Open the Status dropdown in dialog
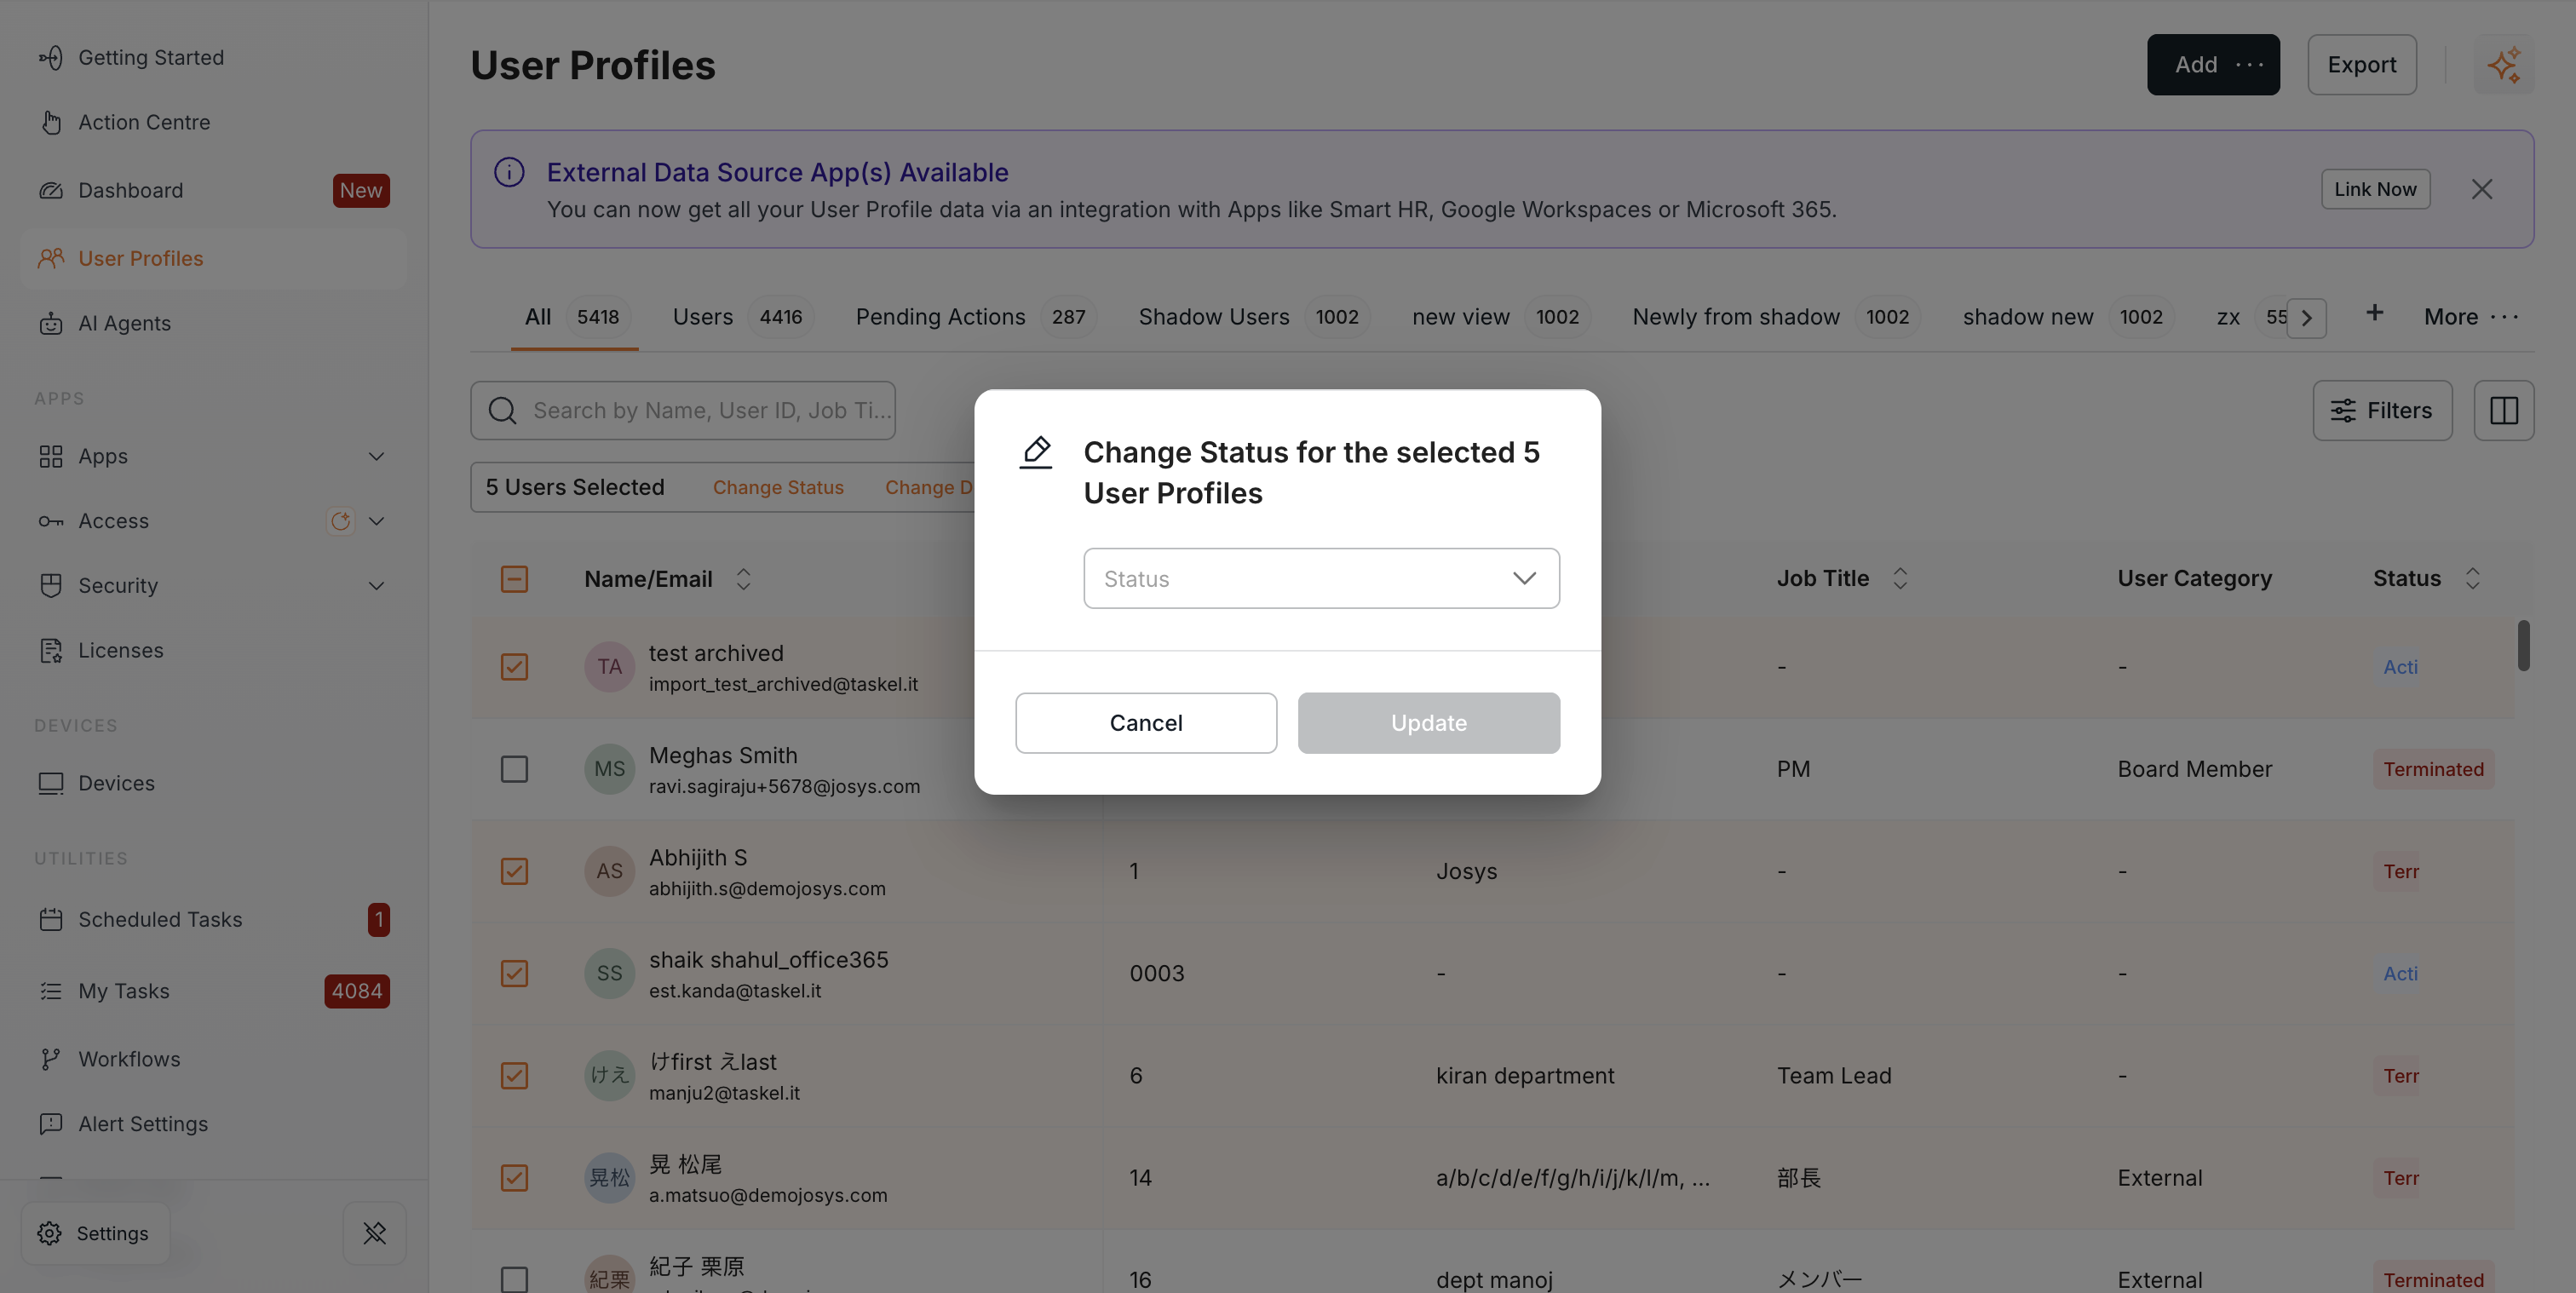2576x1293 pixels. pos(1321,578)
